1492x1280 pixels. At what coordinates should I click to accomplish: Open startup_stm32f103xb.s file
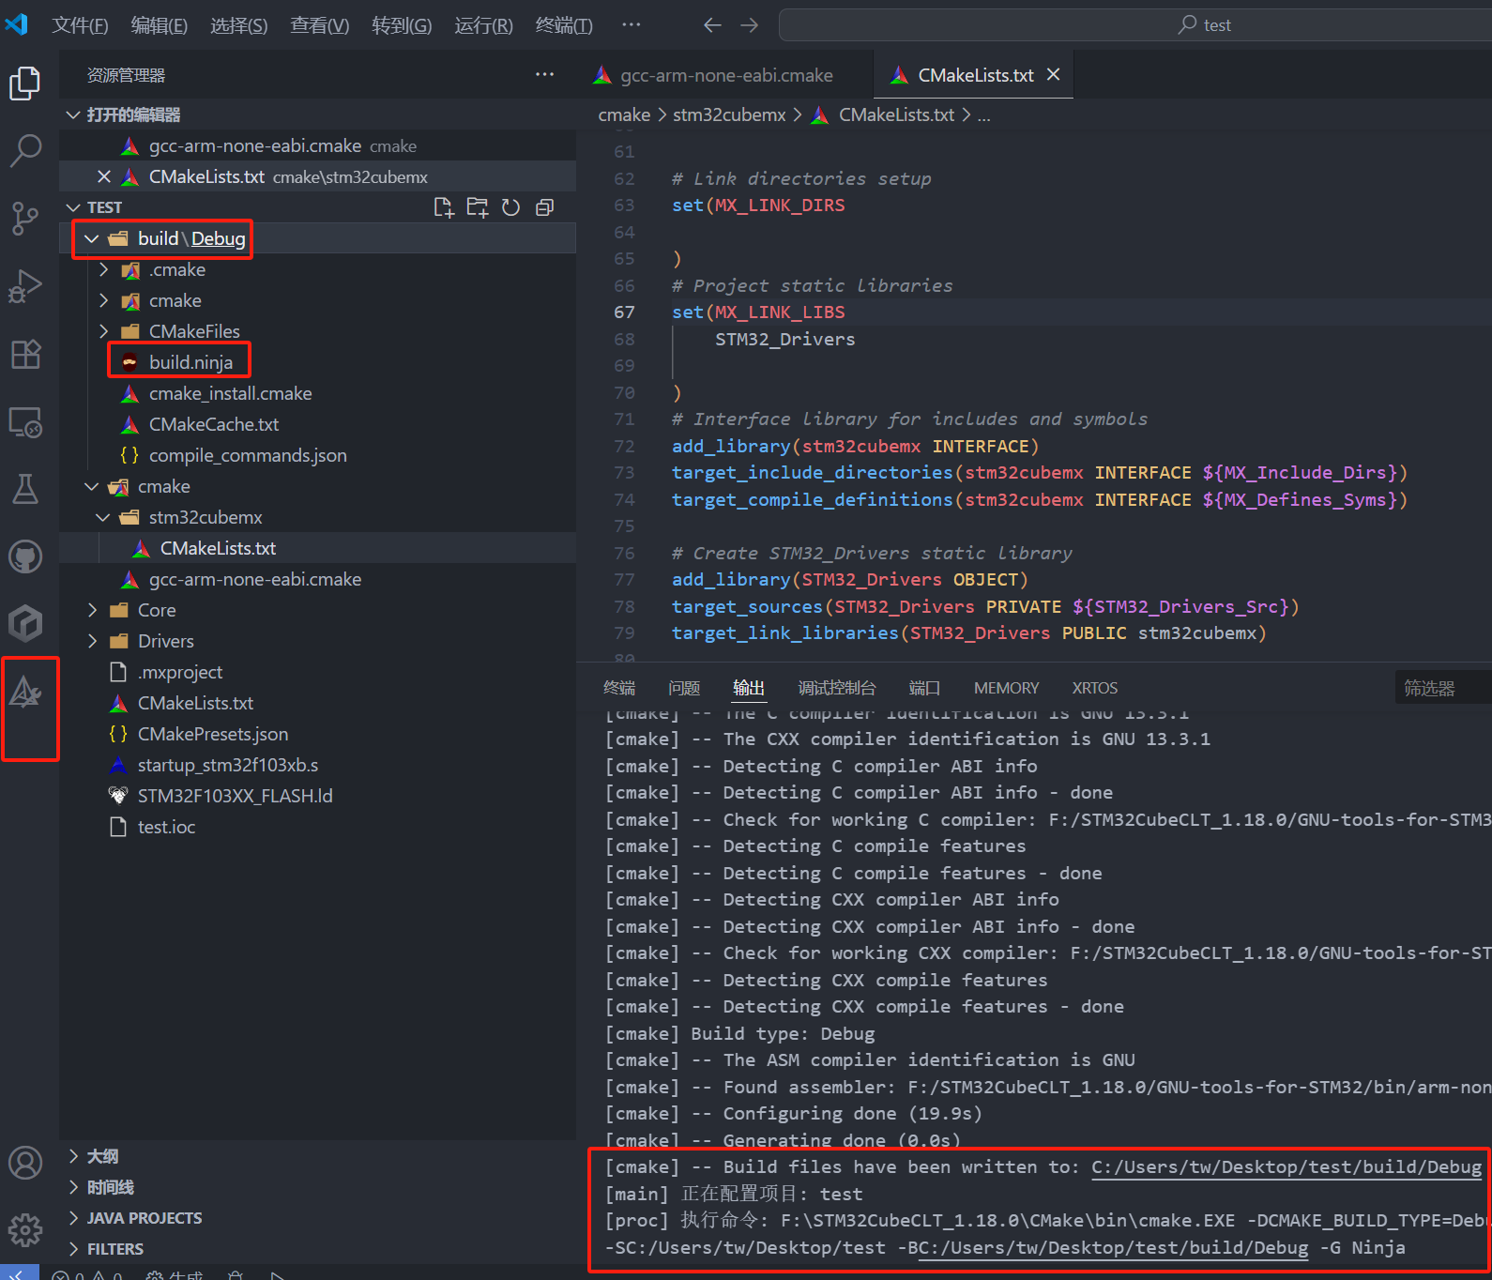tap(228, 765)
